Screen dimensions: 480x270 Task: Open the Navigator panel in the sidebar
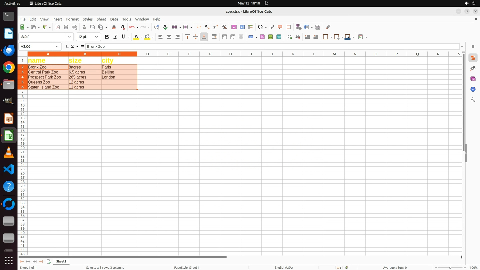tap(473, 89)
